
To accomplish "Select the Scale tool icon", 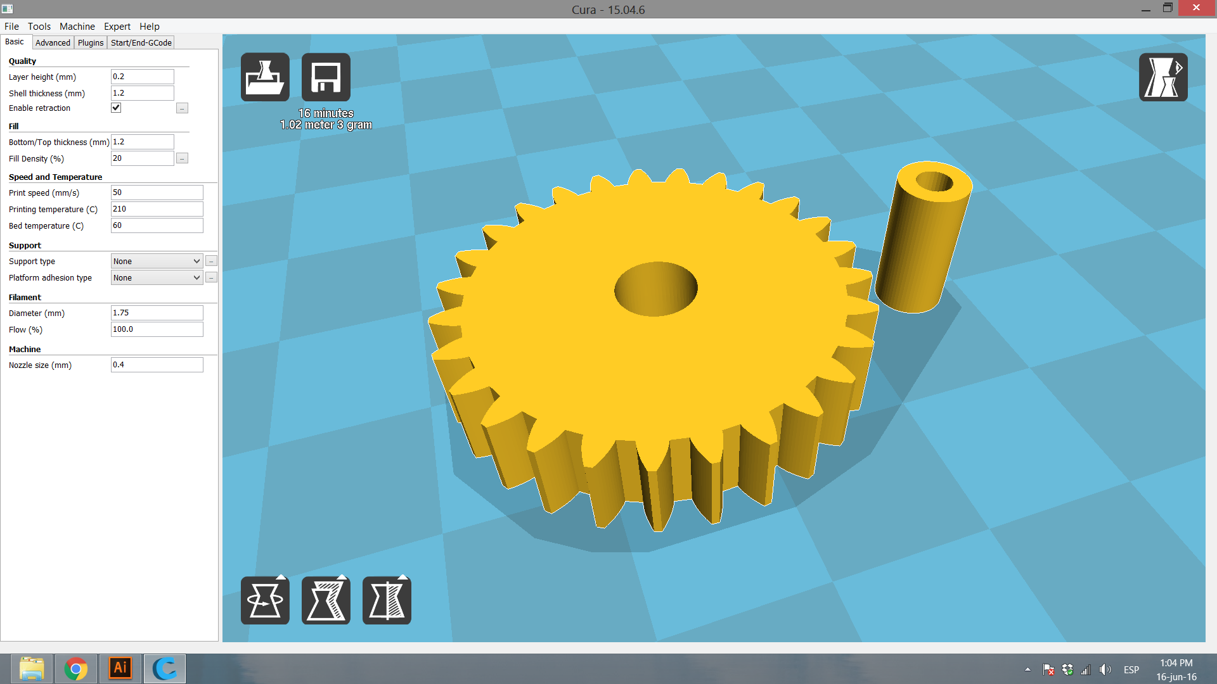I will pyautogui.click(x=326, y=600).
